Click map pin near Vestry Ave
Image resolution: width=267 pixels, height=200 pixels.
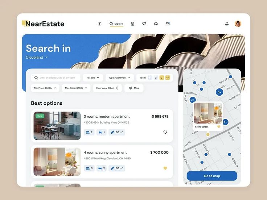tap(230, 77)
